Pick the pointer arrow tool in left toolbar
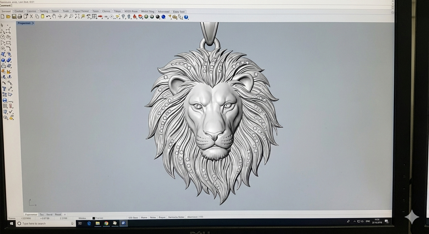The width and height of the screenshot is (429, 234). pyautogui.click(x=3, y=25)
